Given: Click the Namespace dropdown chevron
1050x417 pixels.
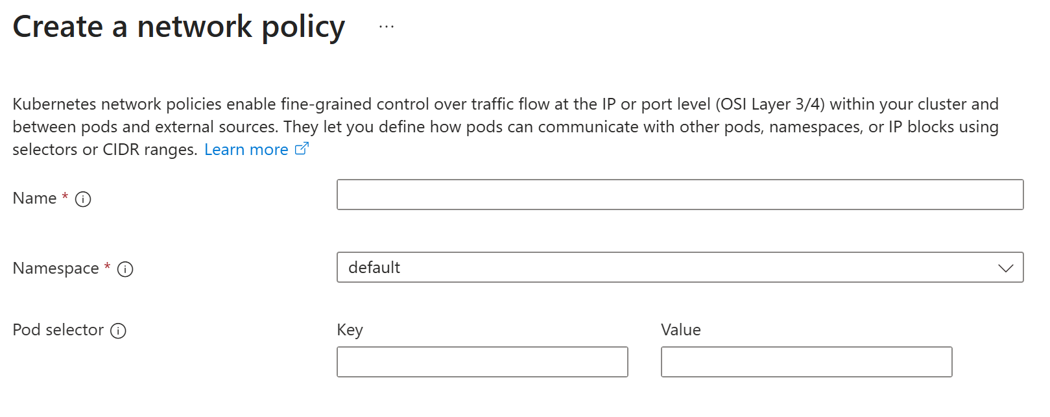Looking at the screenshot, I should pos(1005,267).
